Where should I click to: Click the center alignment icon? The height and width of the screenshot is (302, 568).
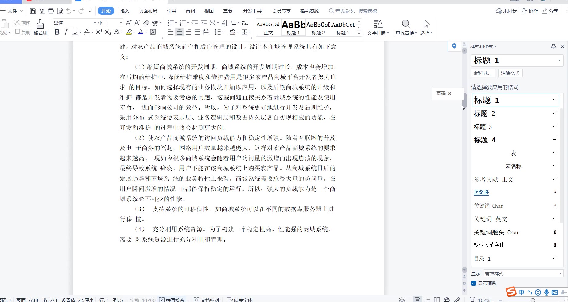tap(179, 32)
